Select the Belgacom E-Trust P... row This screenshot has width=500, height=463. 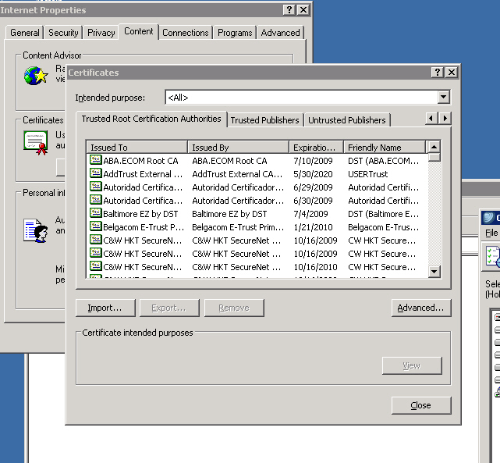click(257, 227)
